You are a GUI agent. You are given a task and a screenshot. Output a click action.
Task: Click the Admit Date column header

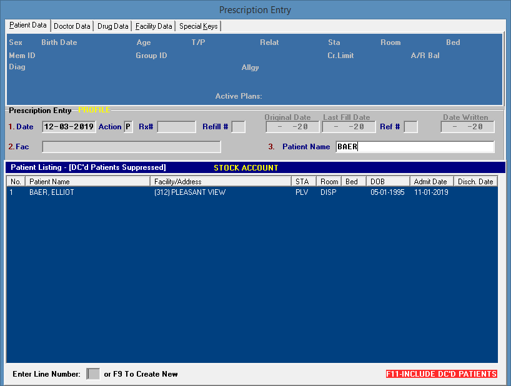(432, 182)
